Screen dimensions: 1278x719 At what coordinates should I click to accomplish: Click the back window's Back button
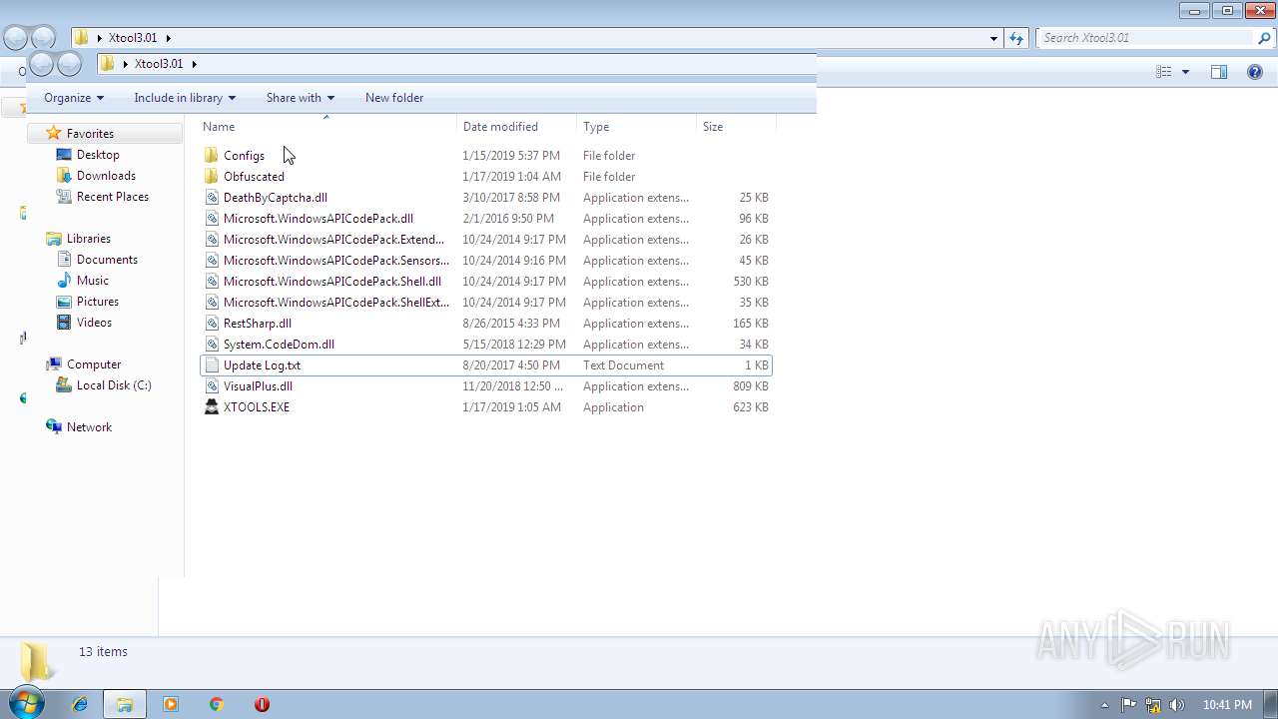tap(15, 38)
